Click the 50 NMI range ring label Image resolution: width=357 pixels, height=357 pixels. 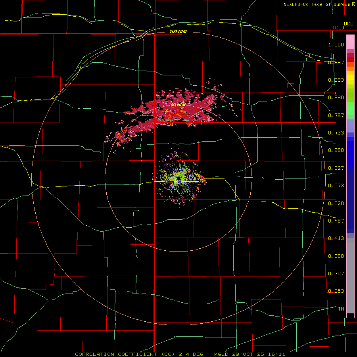coord(178,105)
